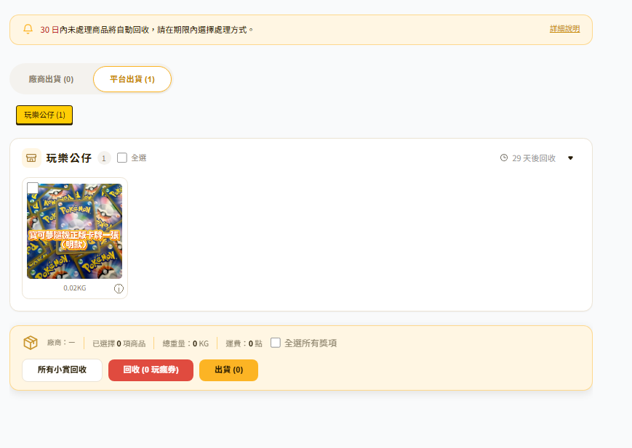Click the info icon on product card
Image resolution: width=632 pixels, height=448 pixels.
[119, 288]
